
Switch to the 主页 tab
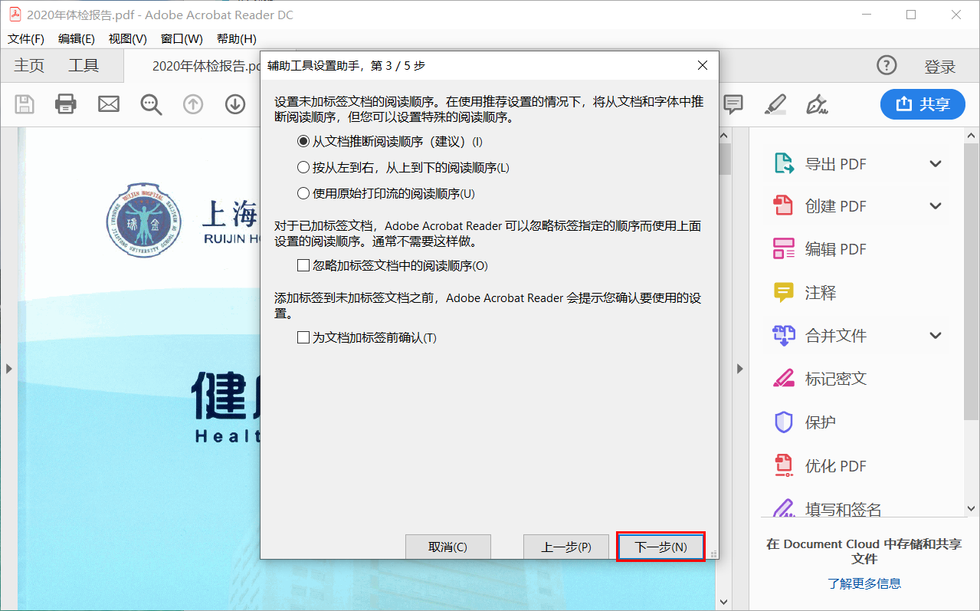coord(29,66)
